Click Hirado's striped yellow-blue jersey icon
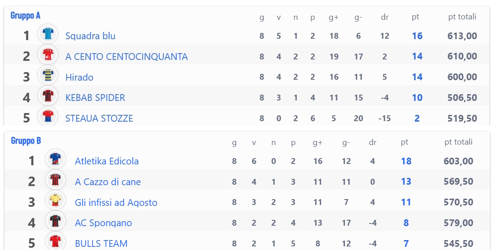 click(x=48, y=75)
